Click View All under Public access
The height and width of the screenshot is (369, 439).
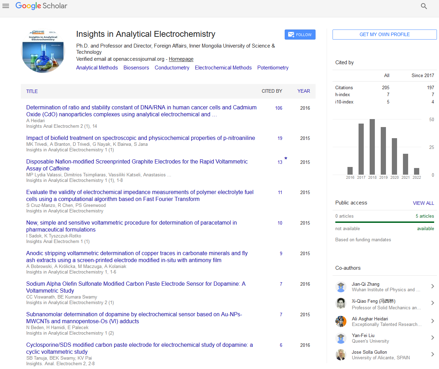423,203
